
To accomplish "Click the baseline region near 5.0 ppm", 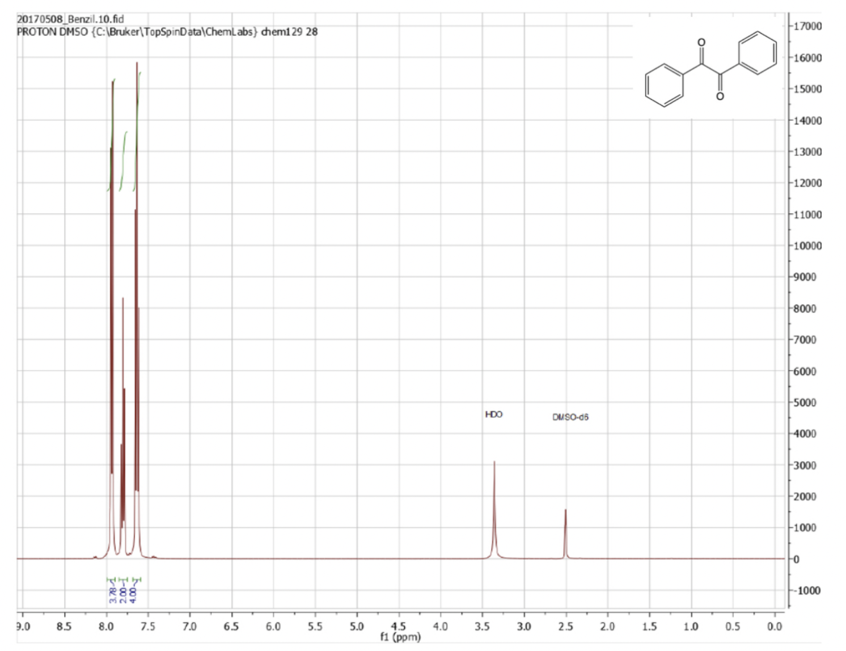I will point(357,557).
